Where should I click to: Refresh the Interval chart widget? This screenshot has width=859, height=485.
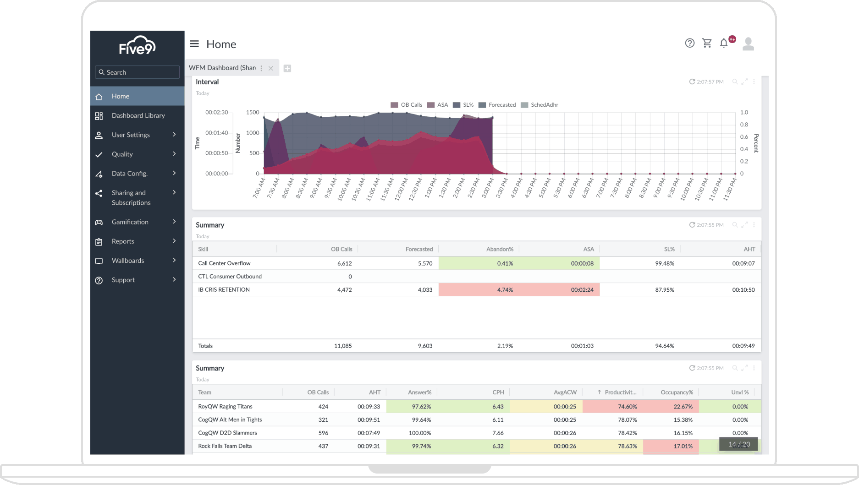tap(692, 82)
